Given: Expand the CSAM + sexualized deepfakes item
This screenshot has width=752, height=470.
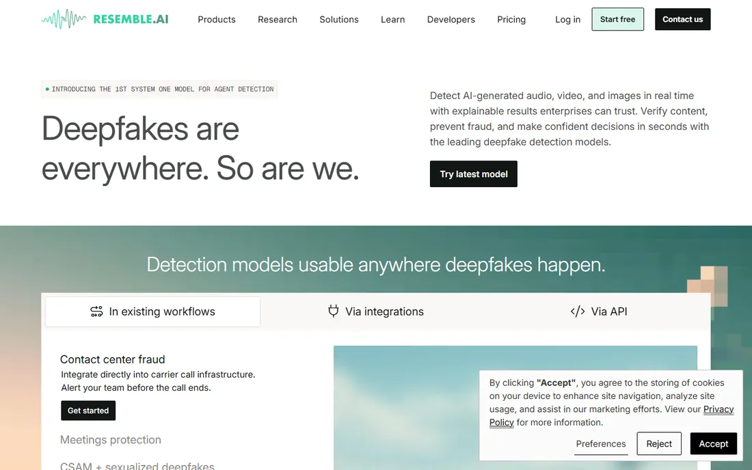Looking at the screenshot, I should pos(137,465).
